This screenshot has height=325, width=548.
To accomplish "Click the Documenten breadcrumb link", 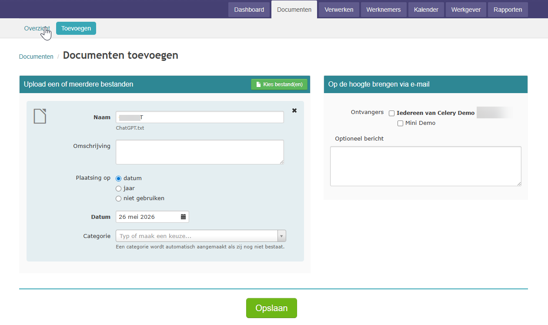I will pos(36,57).
